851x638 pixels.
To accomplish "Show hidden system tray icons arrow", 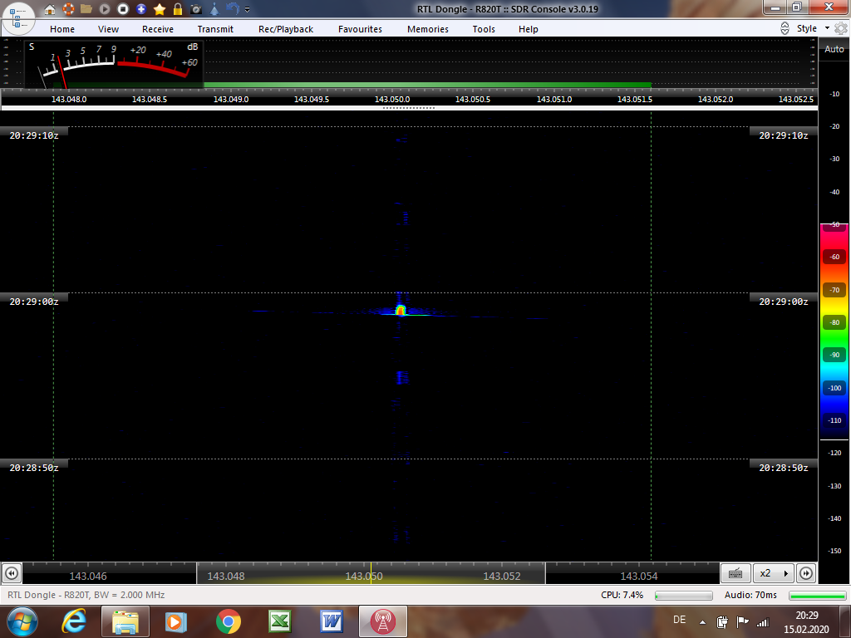I will 702,622.
